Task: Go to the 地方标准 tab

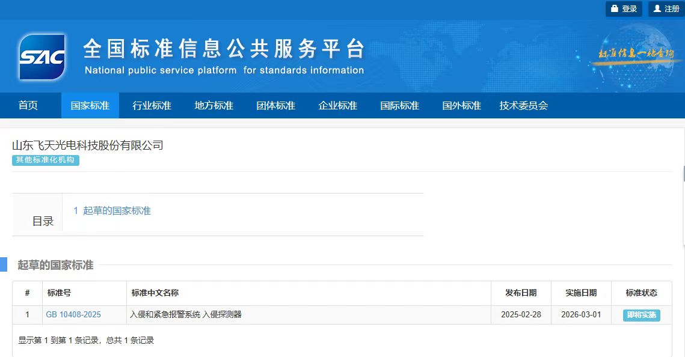Action: 214,105
